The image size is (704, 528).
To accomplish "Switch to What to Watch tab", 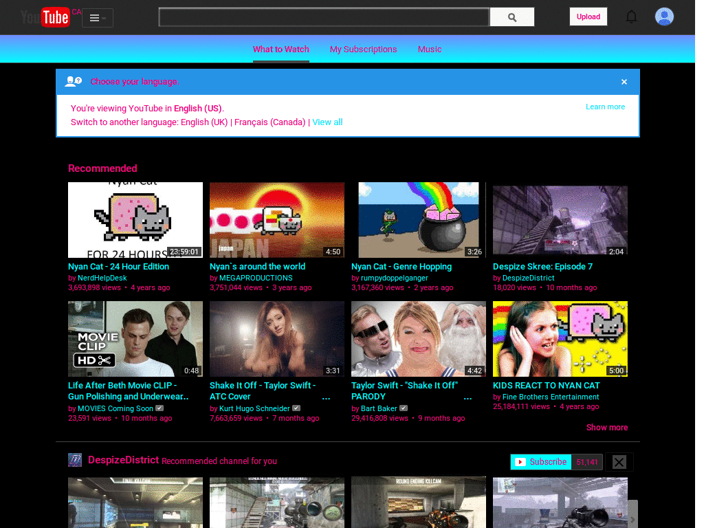I will pos(281,49).
